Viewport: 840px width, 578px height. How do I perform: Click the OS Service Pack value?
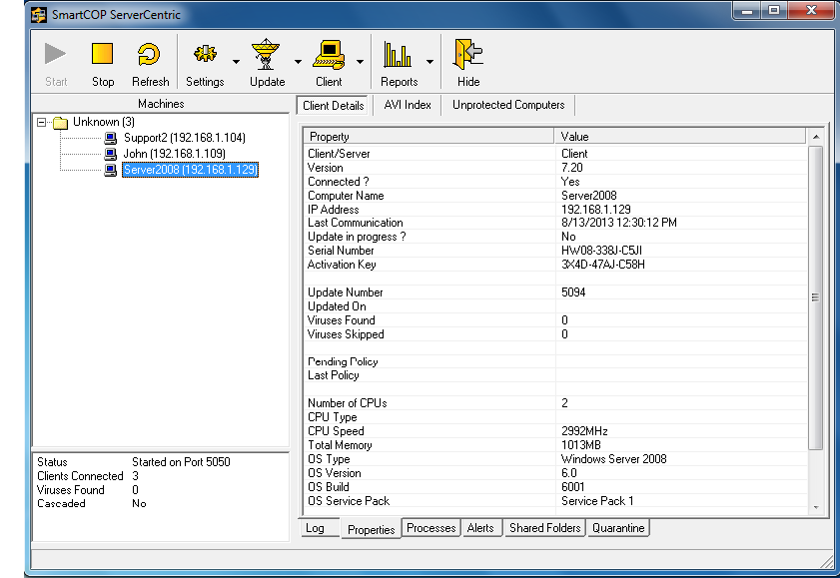coord(597,501)
